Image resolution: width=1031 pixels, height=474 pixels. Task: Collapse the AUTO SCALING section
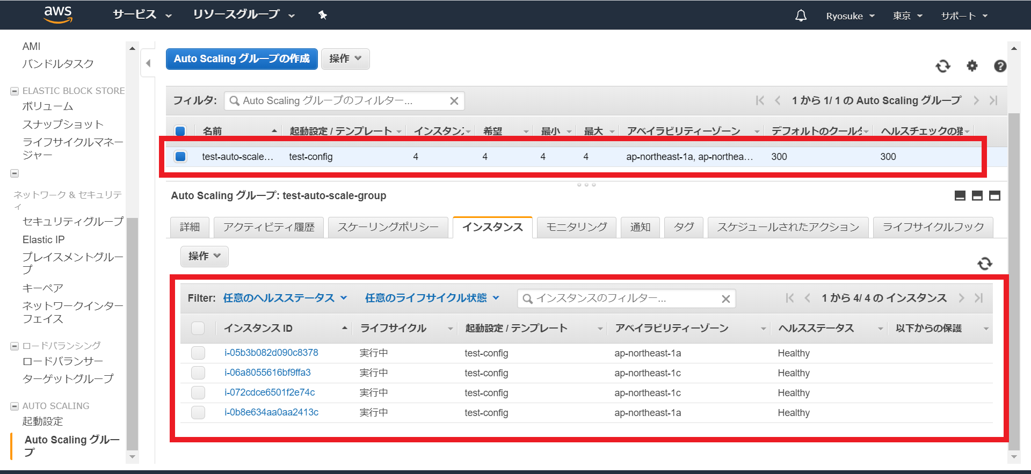pyautogui.click(x=14, y=406)
